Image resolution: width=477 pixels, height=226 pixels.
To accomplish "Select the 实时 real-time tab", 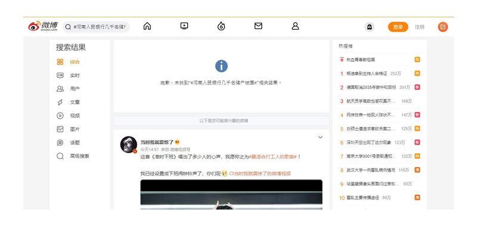I will [x=75, y=76].
